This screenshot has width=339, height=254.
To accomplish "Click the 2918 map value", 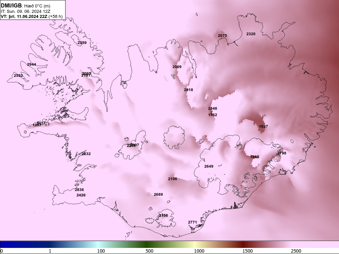I will (188, 90).
